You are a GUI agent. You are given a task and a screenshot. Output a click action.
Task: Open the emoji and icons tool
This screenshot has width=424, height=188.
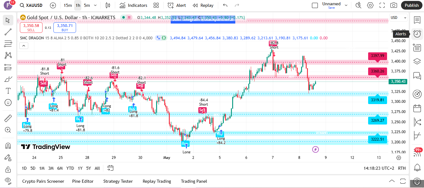[8, 102]
